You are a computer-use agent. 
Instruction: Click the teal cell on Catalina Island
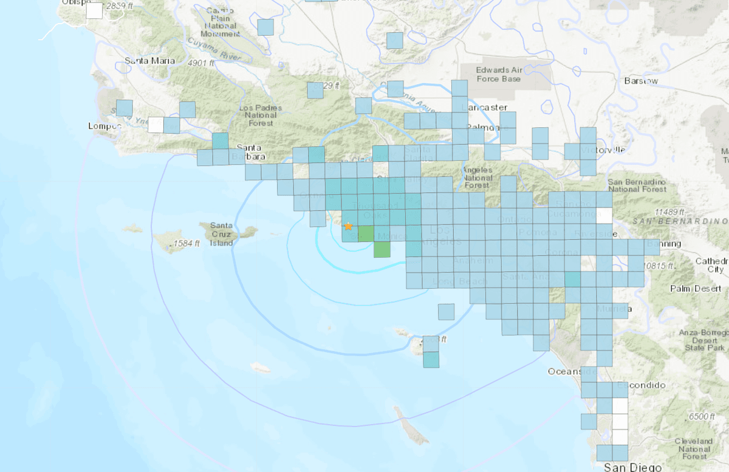coord(430,360)
